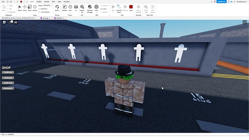Image resolution: width=249 pixels, height=140 pixels.
Task: Activate the Scale tool
Action: coord(30,8)
